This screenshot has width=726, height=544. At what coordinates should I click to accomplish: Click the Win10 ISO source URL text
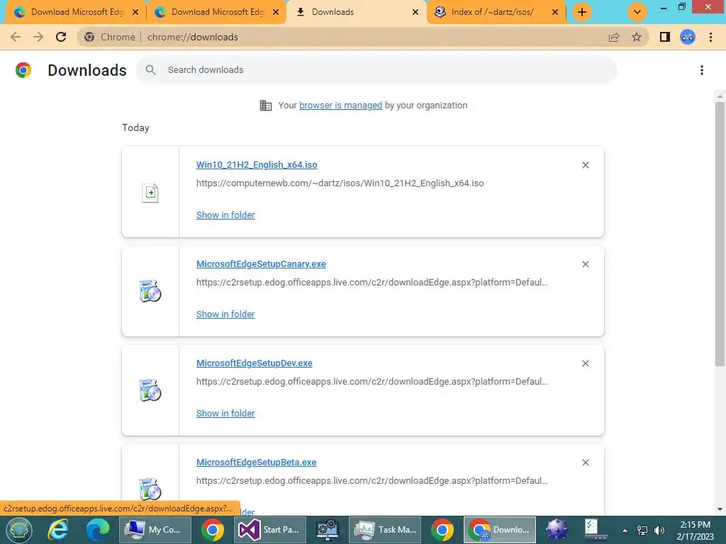tap(340, 183)
